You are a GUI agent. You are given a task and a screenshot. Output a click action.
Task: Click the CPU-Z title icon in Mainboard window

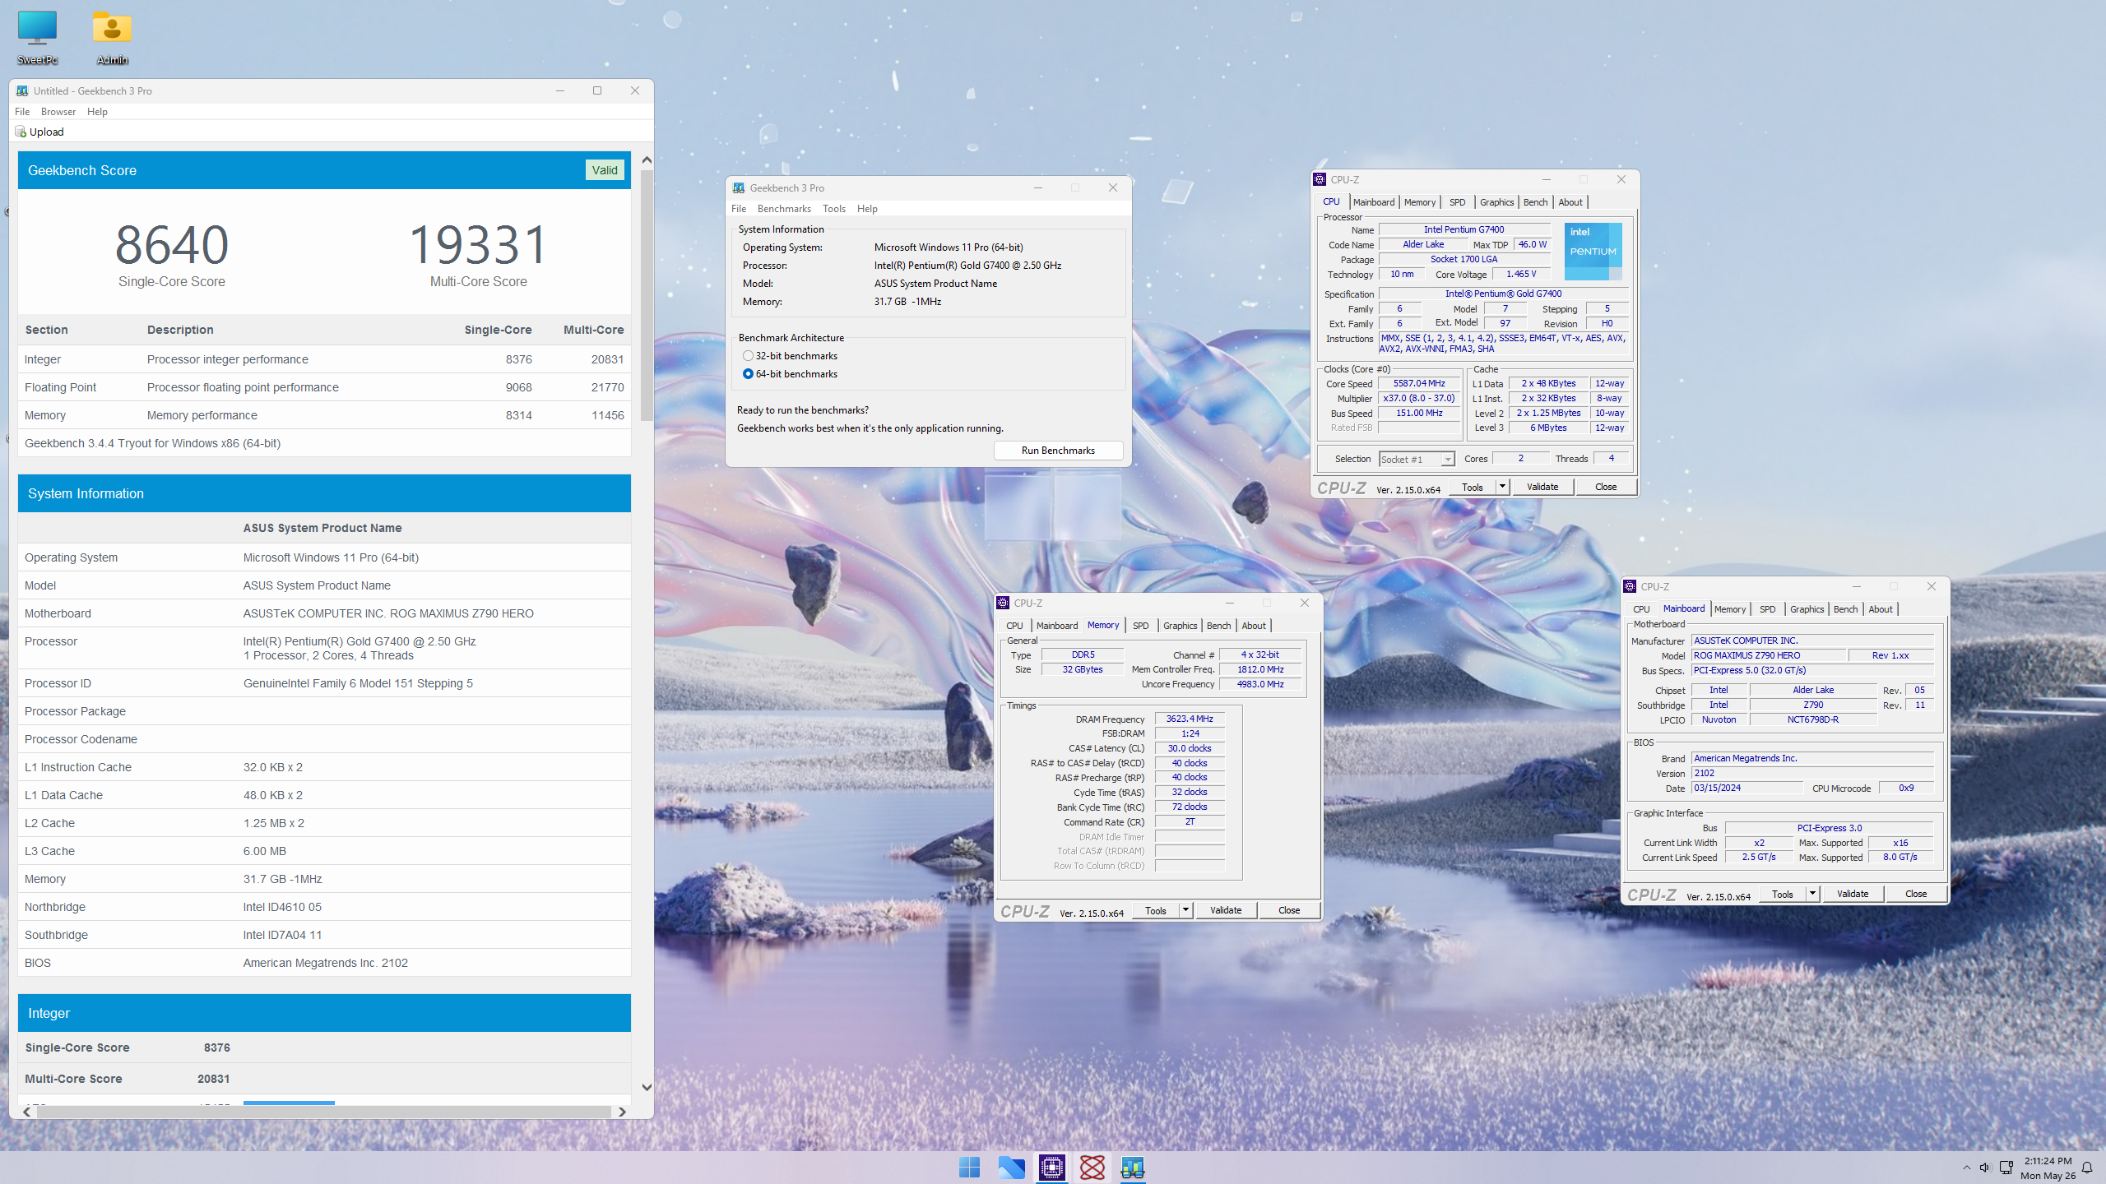[1630, 586]
